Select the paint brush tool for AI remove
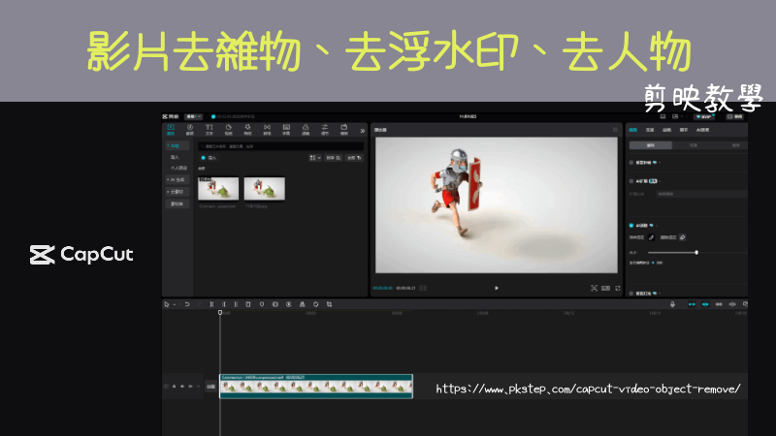Image resolution: width=776 pixels, height=436 pixels. [x=651, y=237]
